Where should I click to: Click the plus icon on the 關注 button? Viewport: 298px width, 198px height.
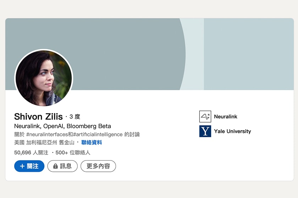pyautogui.click(x=22, y=166)
